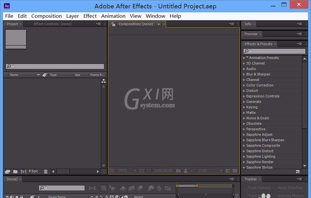Open the Composition panel flyout menu
311x198 pixels.
pyautogui.click(x=231, y=24)
